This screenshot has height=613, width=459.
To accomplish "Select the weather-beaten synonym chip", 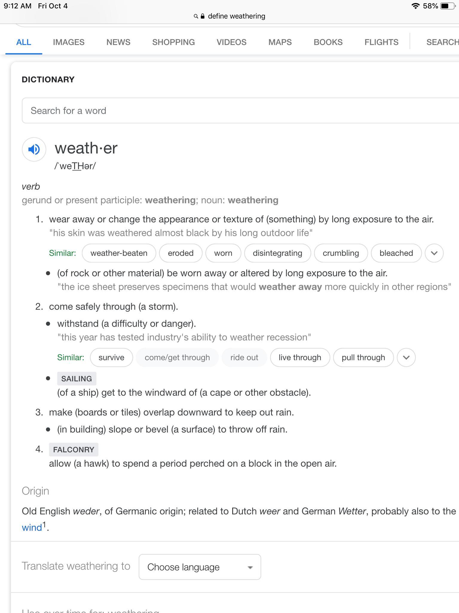I will [x=119, y=253].
